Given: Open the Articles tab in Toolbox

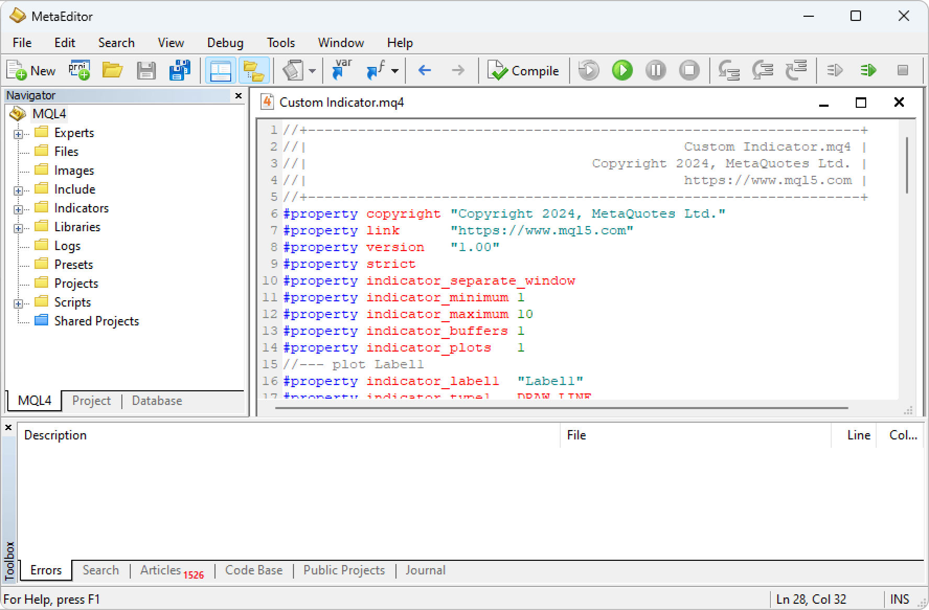Looking at the screenshot, I should tap(172, 570).
